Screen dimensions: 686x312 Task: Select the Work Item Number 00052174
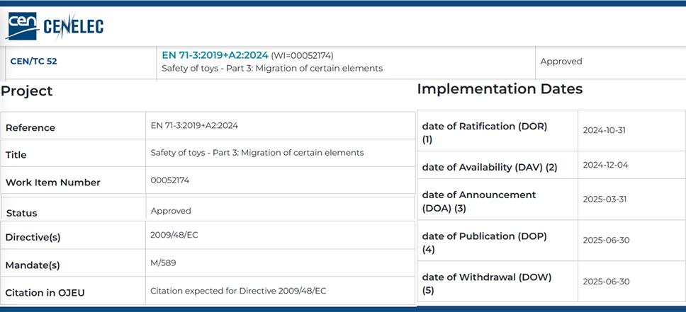point(170,180)
